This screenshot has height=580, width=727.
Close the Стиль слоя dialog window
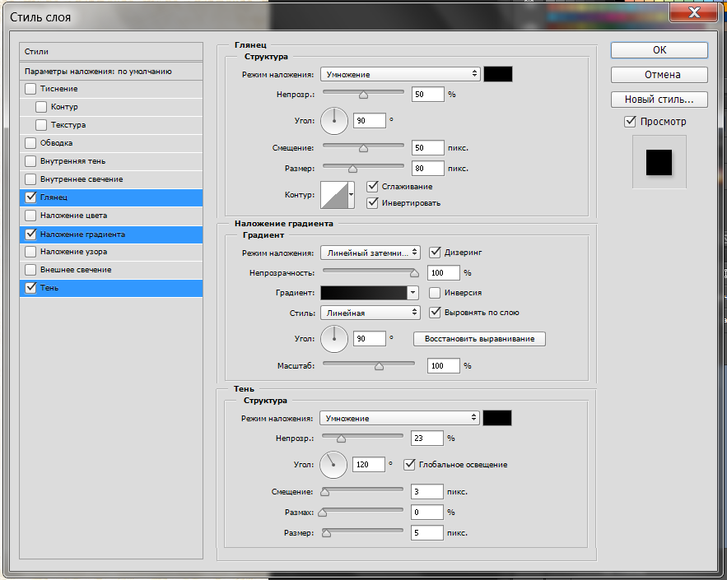pos(693,14)
